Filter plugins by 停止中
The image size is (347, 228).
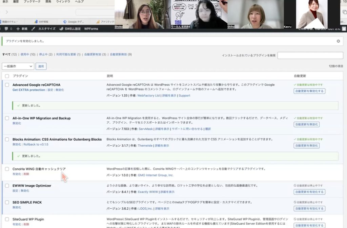(43, 54)
